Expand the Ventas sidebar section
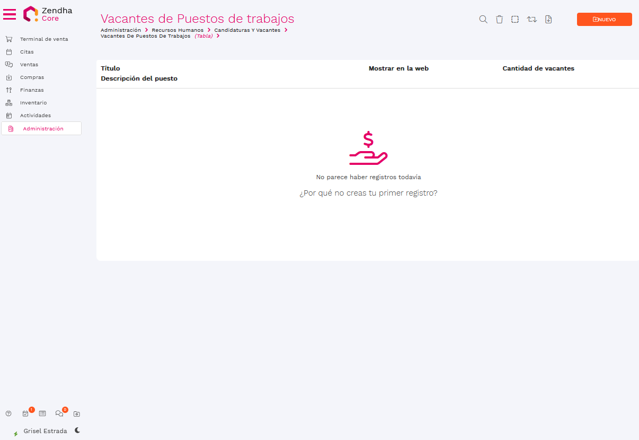Screen dimensions: 639x440 (x=29, y=65)
